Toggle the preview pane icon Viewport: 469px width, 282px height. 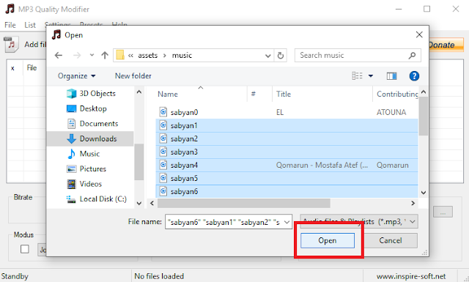pos(391,76)
